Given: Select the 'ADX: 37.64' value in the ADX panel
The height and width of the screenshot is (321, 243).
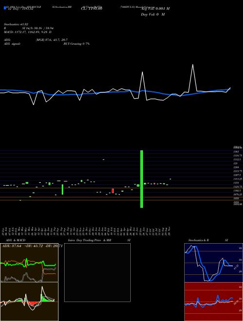Looking at the screenshot, I should pyautogui.click(x=12, y=246).
